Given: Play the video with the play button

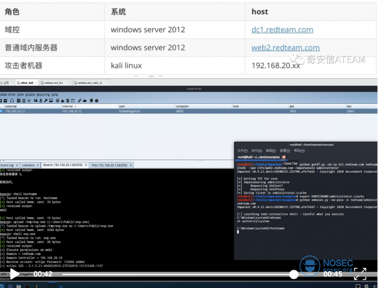Looking at the screenshot, I should [15, 274].
